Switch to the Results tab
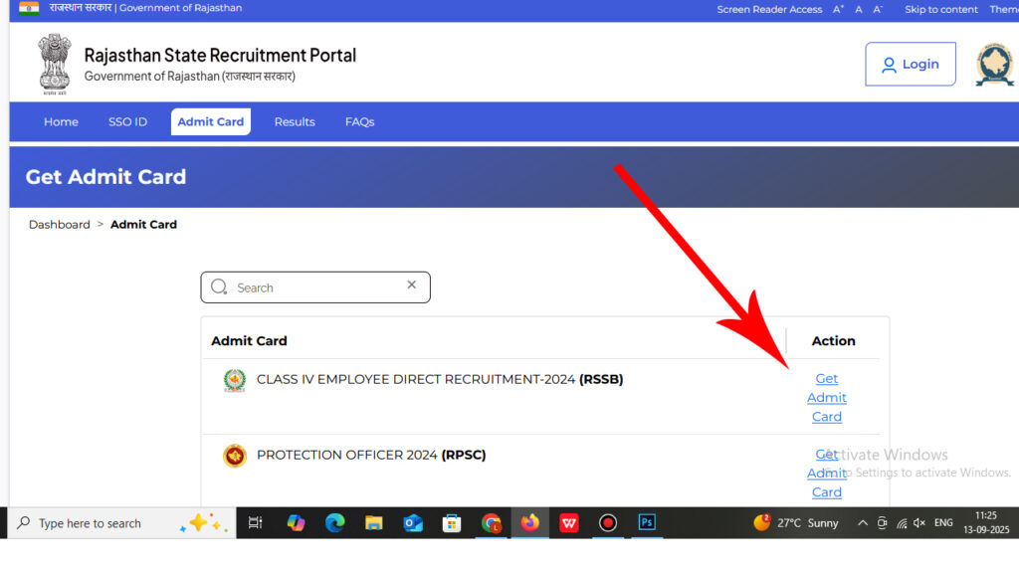The image size is (1019, 573). 295,122
